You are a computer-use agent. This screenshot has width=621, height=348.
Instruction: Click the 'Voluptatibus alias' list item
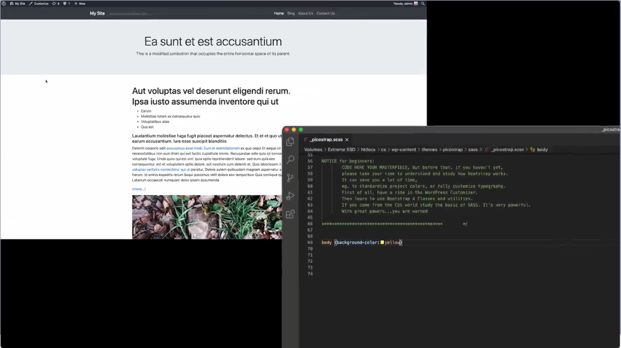coord(155,122)
